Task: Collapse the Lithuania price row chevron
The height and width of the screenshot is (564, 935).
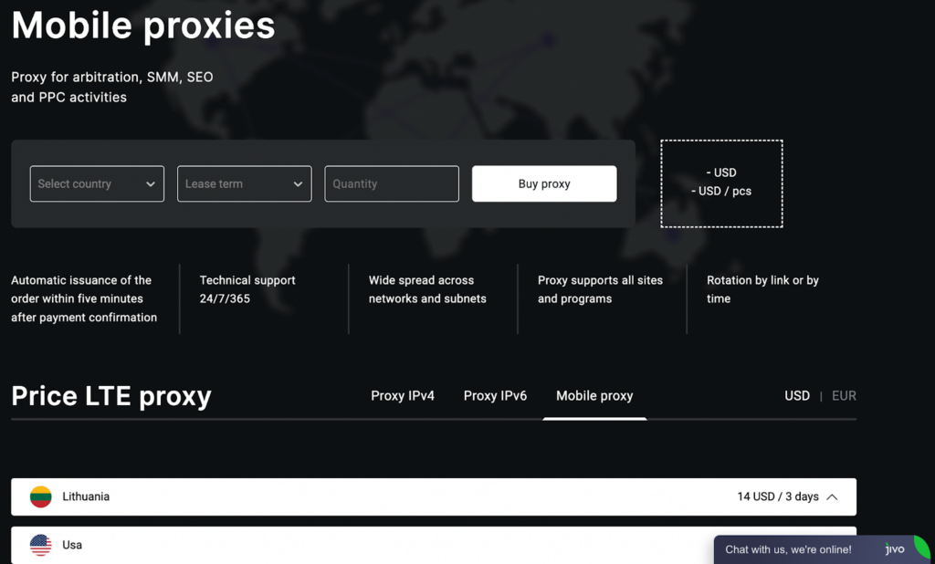Action: pos(833,496)
